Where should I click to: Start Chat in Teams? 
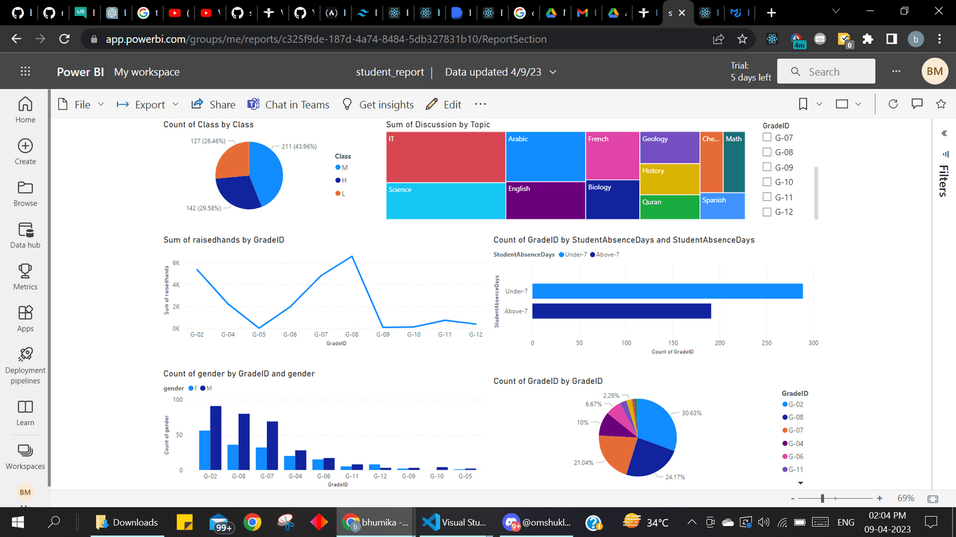[288, 104]
